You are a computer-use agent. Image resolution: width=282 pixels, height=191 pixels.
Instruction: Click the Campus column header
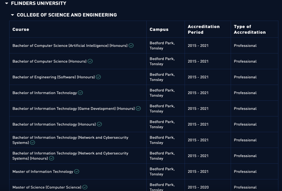tap(159, 30)
